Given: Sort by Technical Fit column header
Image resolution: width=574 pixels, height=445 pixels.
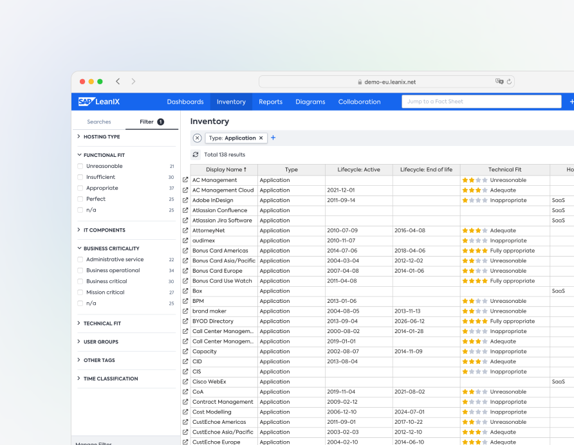Looking at the screenshot, I should point(505,169).
